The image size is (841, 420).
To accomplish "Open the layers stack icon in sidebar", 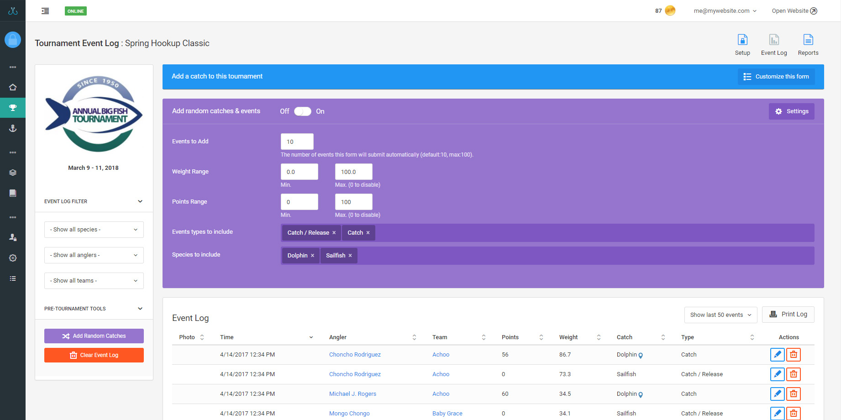I will coord(13,173).
